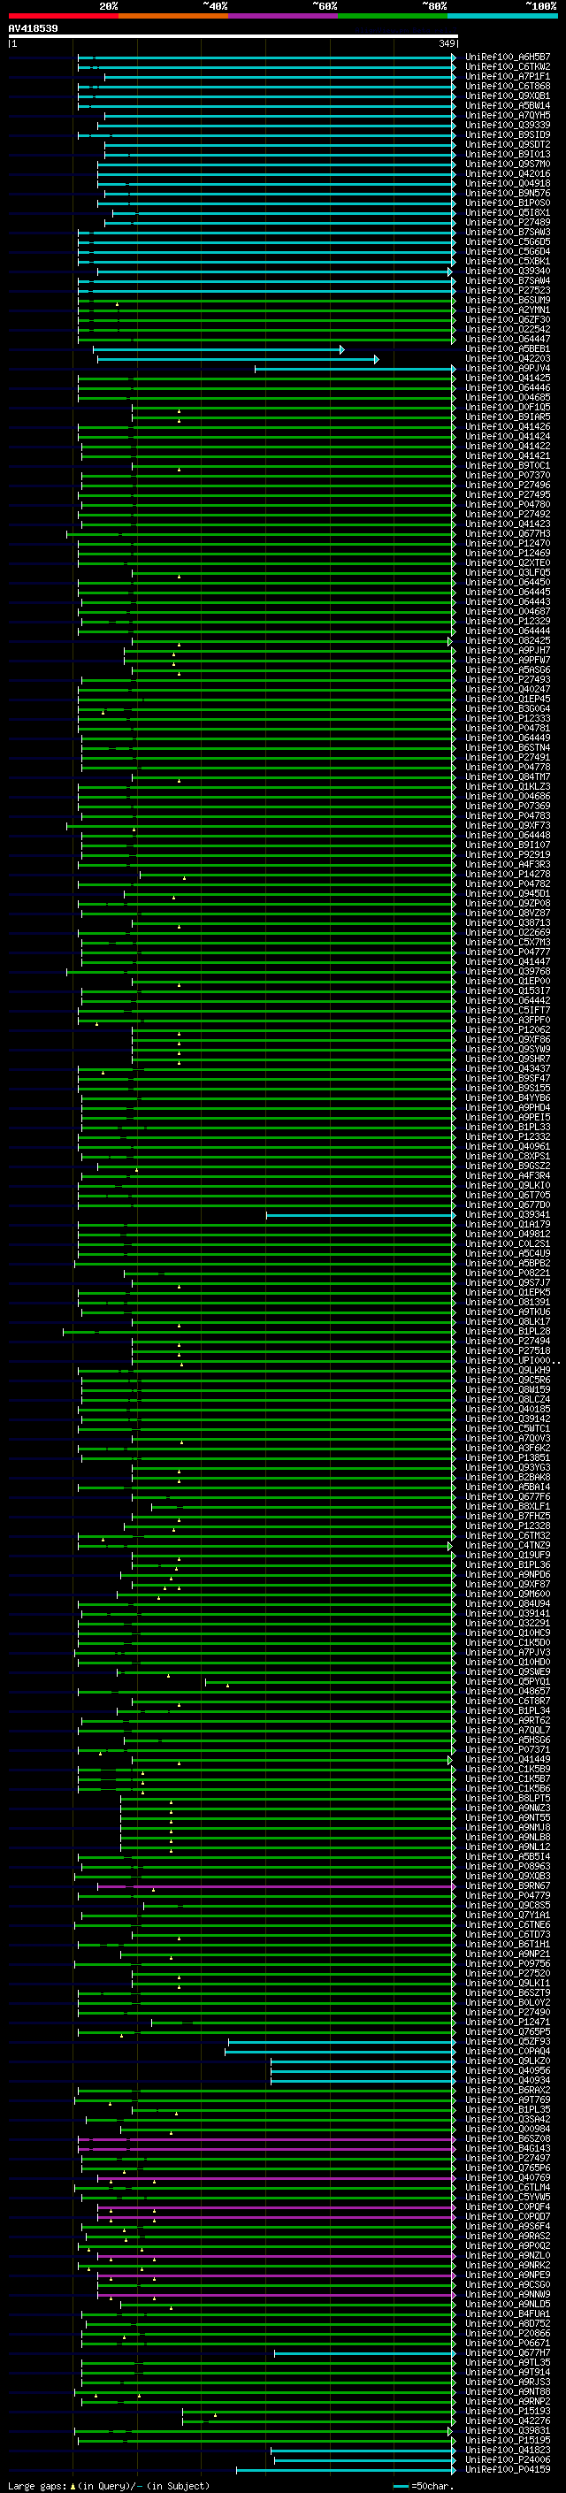Select label UniRef100_P27523
This screenshot has height=2493, width=566.
click(x=507, y=290)
